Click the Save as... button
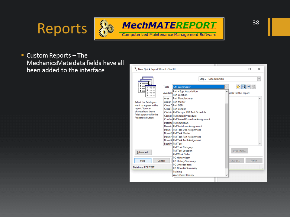This screenshot has height=217, width=290. tap(235, 161)
